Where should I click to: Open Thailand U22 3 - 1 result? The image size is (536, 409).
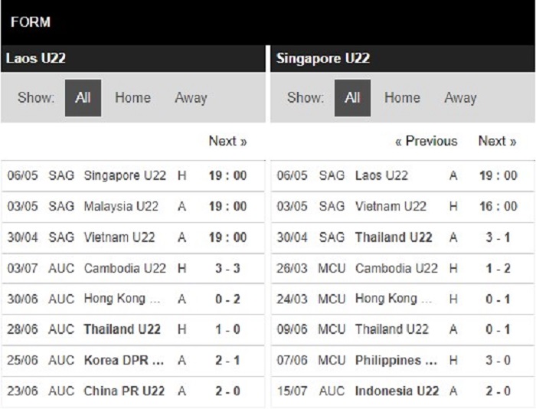coord(403,237)
